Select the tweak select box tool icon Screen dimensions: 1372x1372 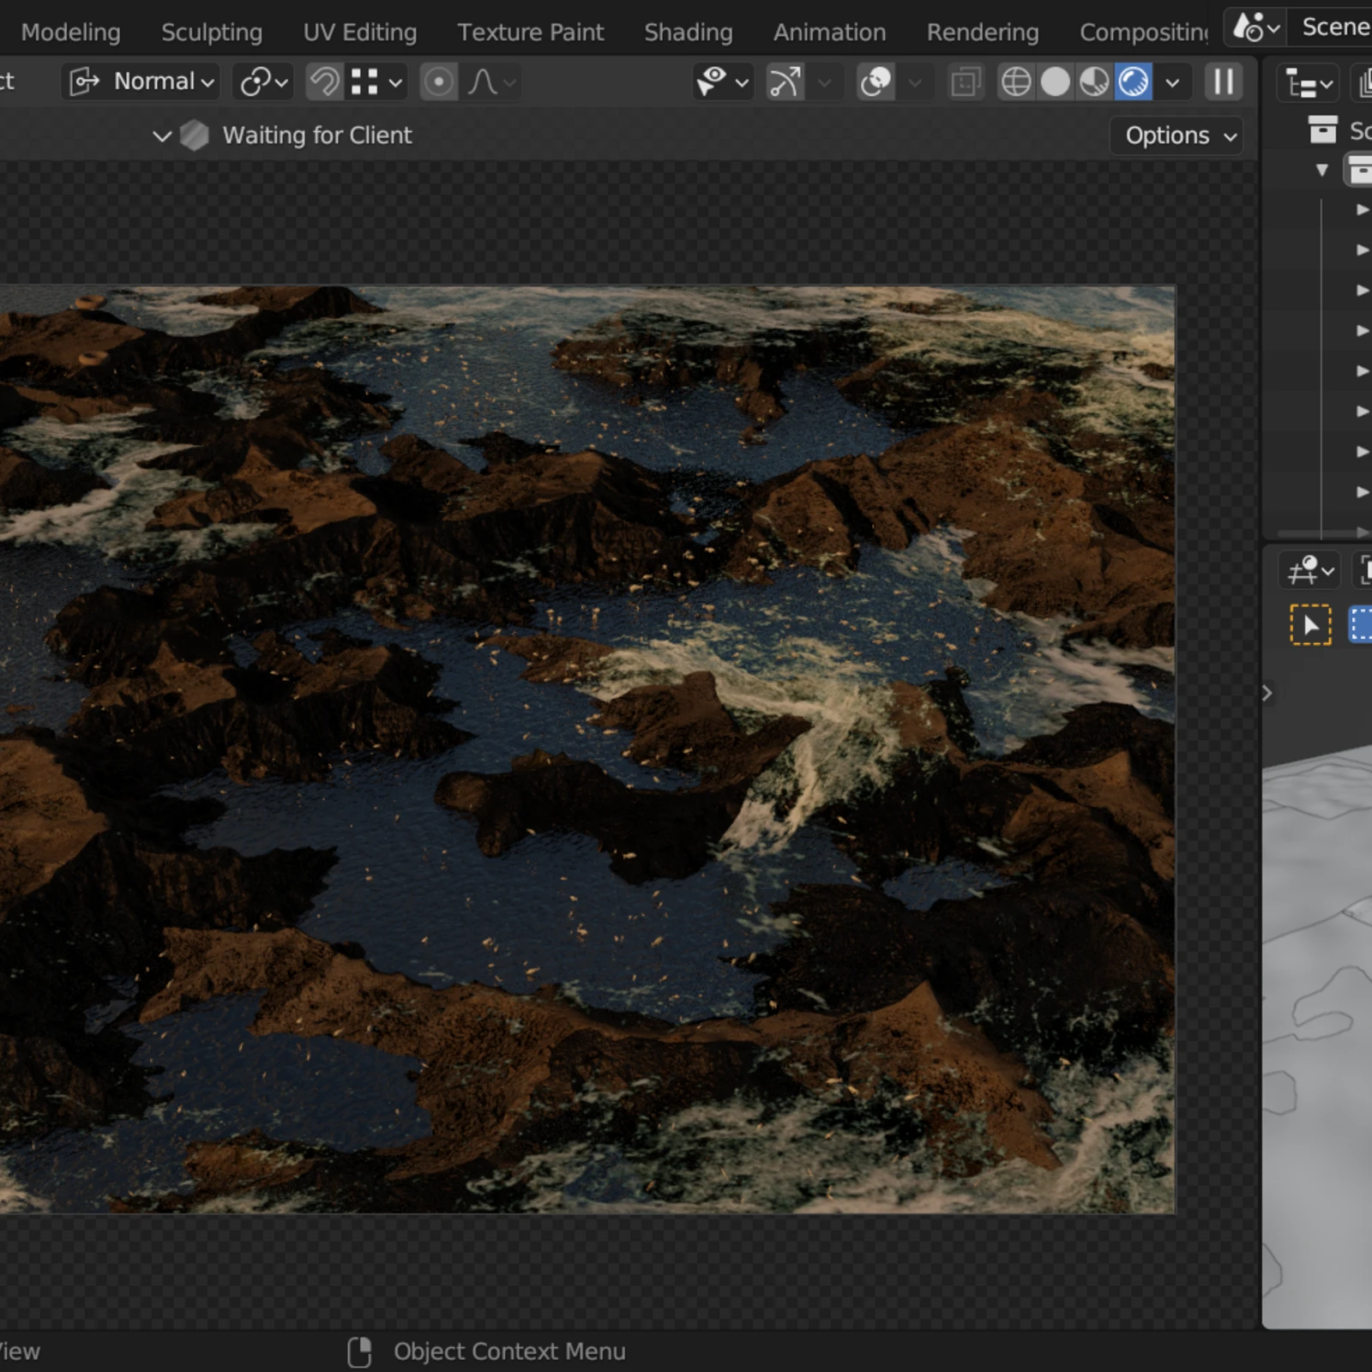point(1310,624)
